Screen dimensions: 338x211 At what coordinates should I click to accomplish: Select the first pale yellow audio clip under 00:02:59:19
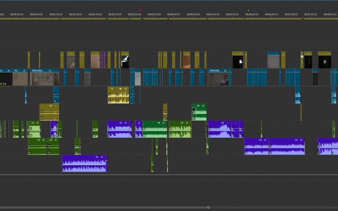click(x=111, y=95)
